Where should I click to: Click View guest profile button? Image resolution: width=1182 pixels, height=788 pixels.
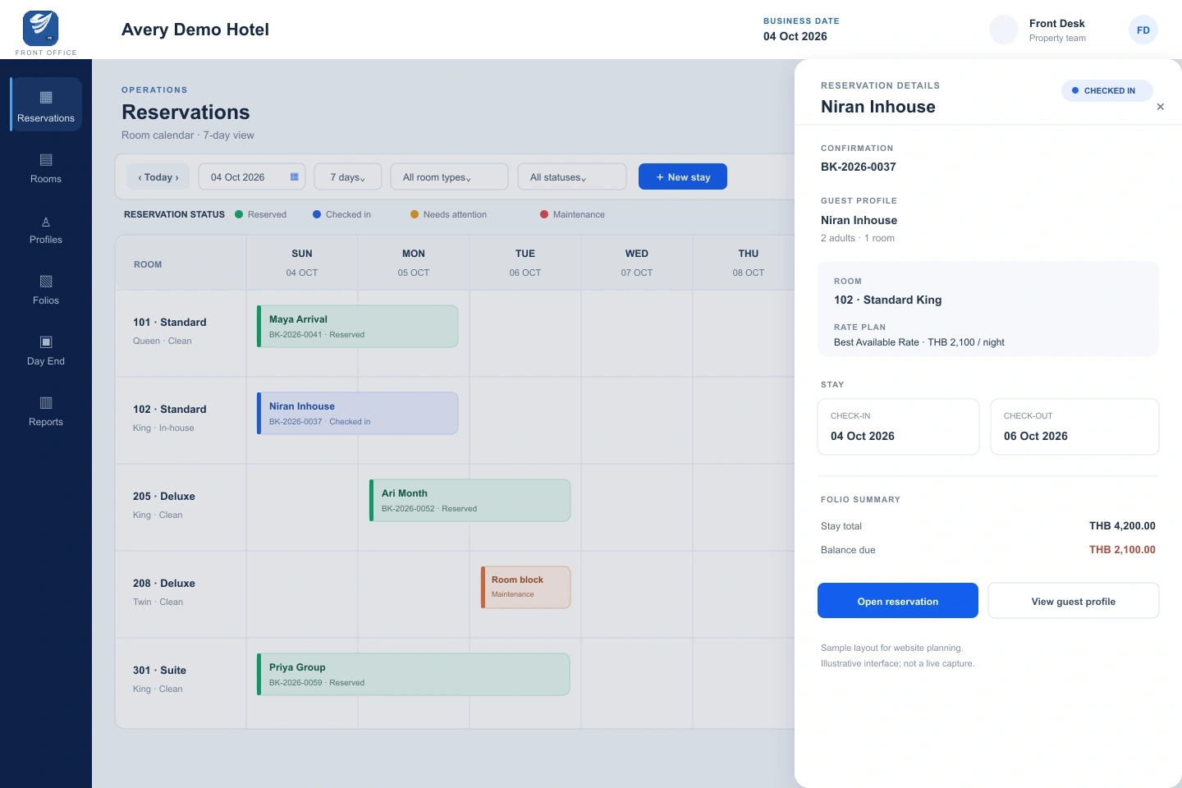[x=1074, y=601]
